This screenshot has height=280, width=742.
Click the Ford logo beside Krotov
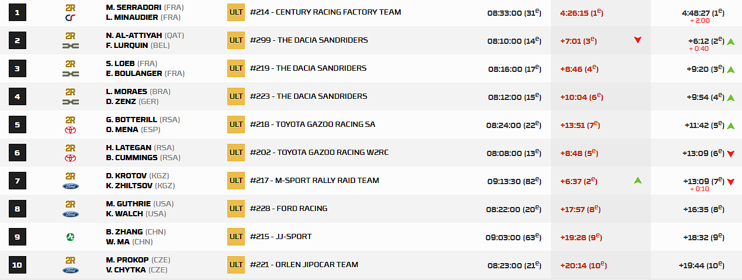click(x=70, y=186)
